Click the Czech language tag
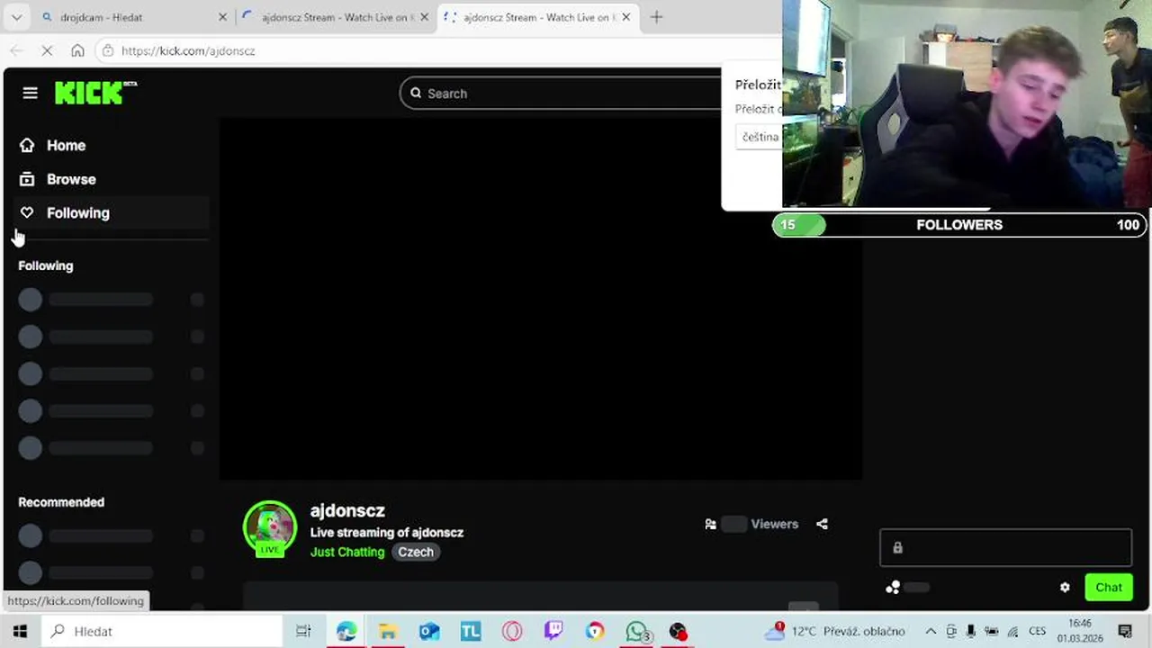This screenshot has width=1152, height=648. pos(416,552)
